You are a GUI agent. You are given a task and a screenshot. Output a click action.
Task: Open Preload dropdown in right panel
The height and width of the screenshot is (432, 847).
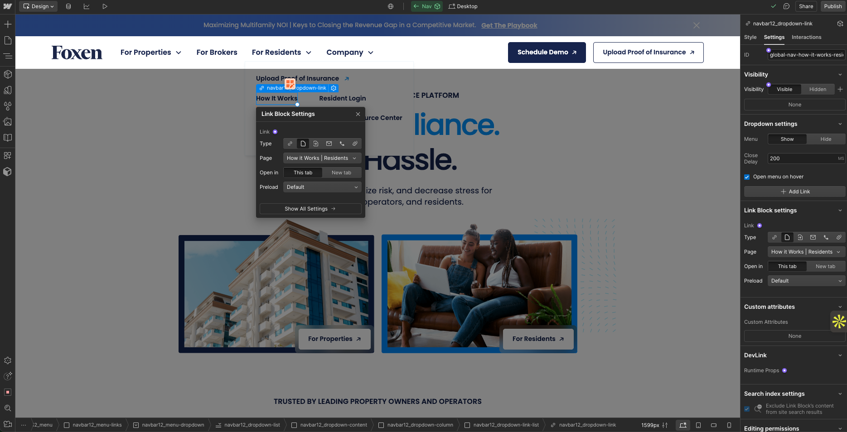(x=806, y=281)
